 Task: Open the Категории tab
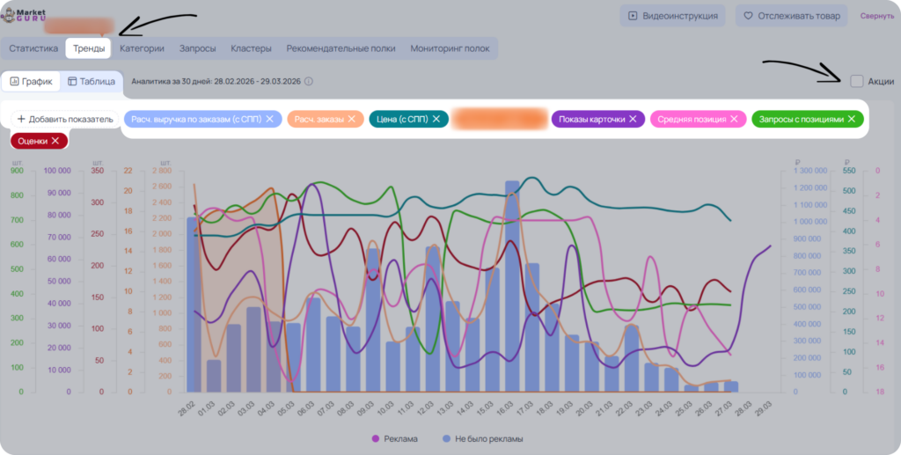[x=142, y=48]
